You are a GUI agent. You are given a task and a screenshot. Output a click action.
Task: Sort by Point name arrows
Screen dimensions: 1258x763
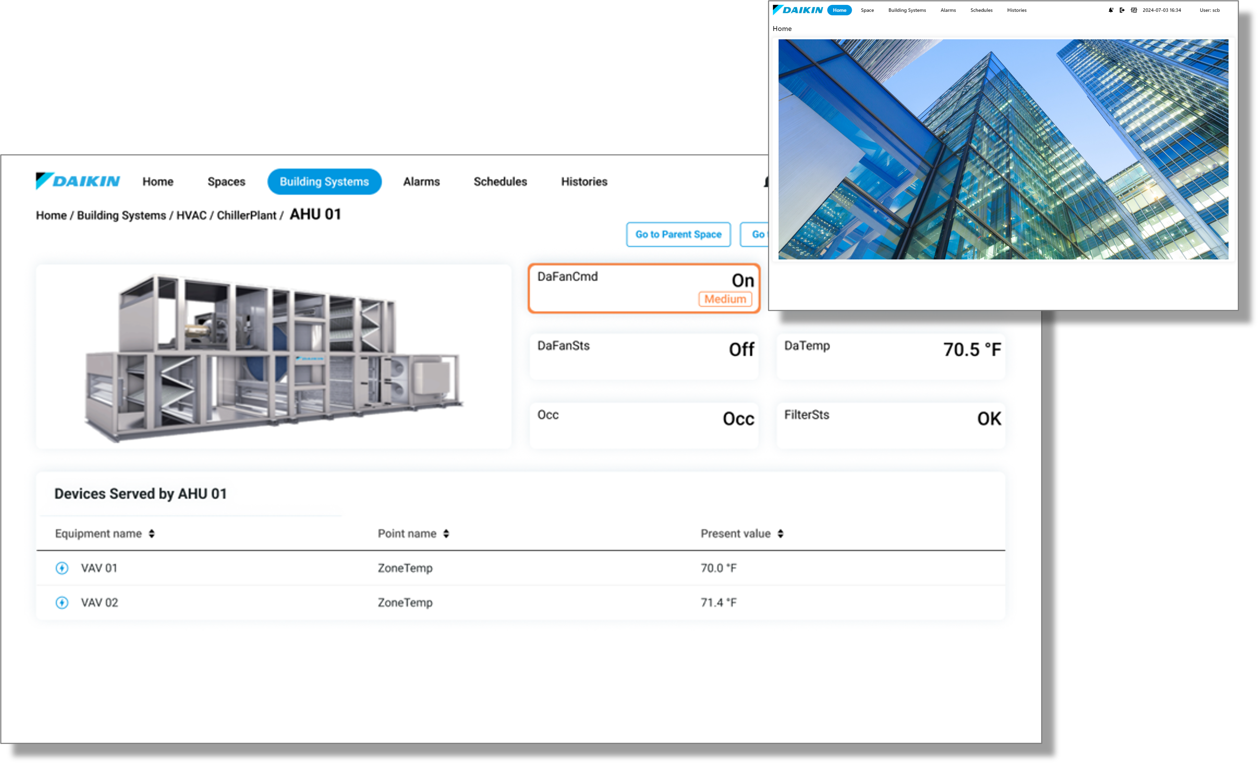pos(446,534)
